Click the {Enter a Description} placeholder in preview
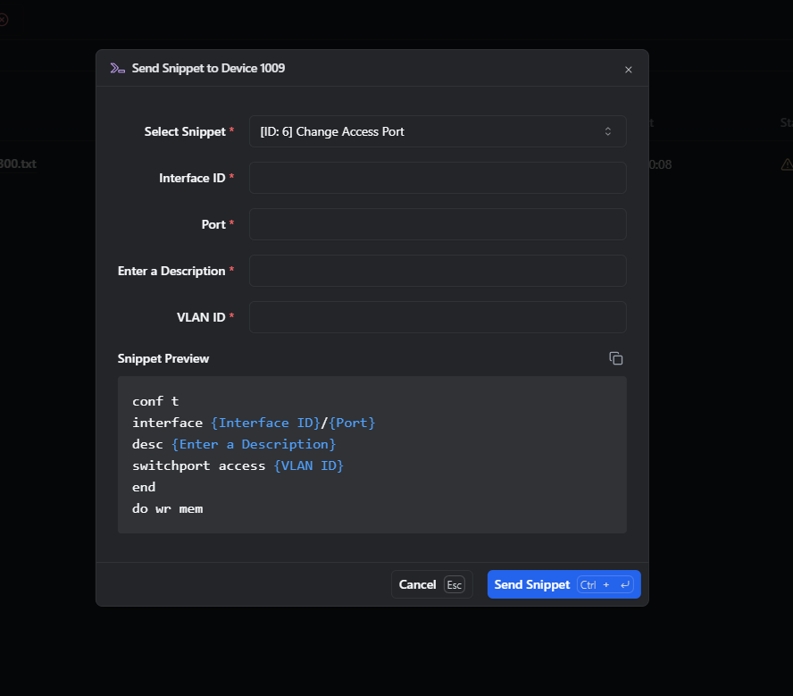The height and width of the screenshot is (696, 793). click(x=254, y=444)
